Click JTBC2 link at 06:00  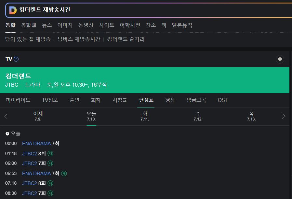point(29,163)
